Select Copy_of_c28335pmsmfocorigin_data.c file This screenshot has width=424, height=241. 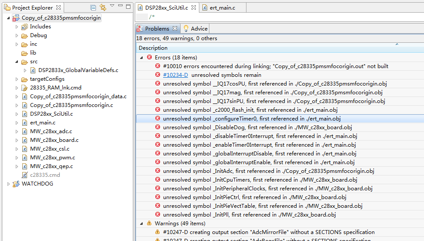pyautogui.click(x=78, y=96)
